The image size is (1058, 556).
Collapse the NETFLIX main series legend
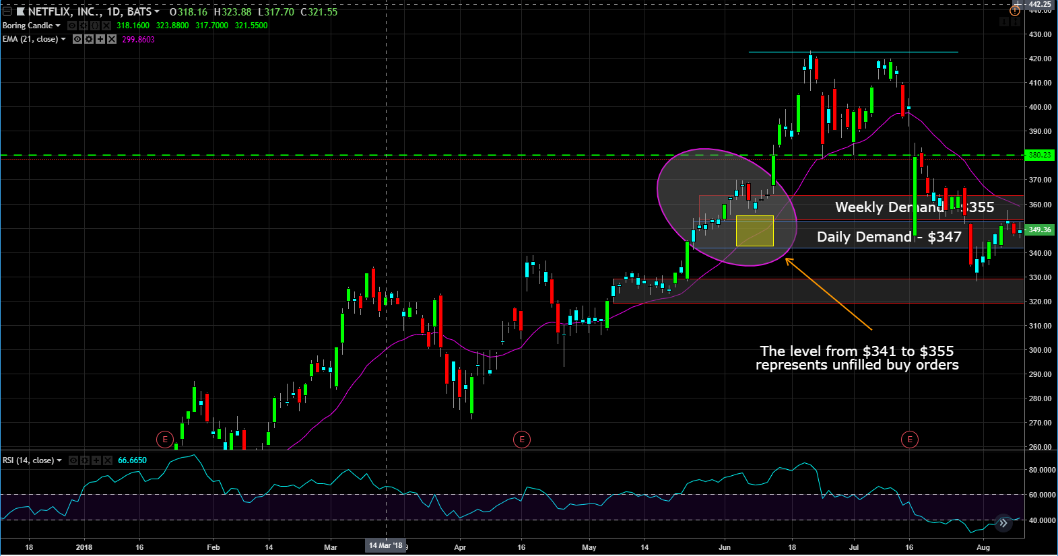pos(7,11)
